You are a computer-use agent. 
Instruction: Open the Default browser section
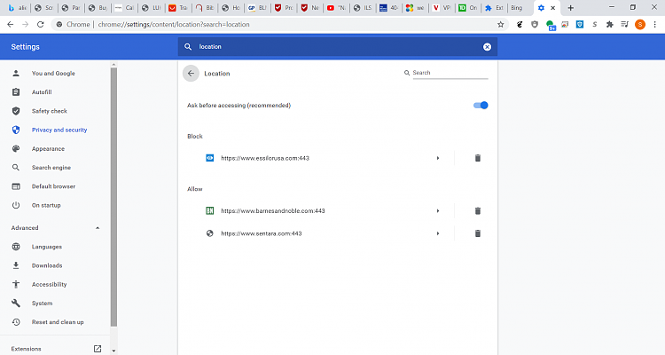53,186
